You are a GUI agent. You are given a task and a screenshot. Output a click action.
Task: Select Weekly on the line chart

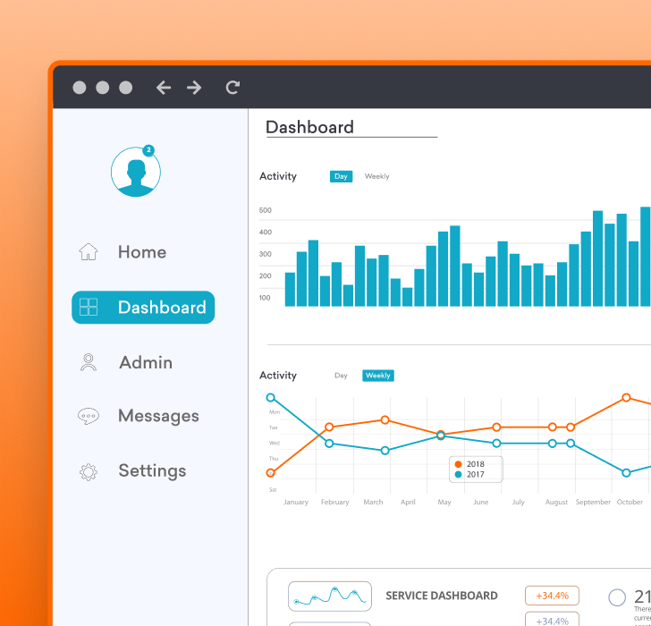coord(377,376)
